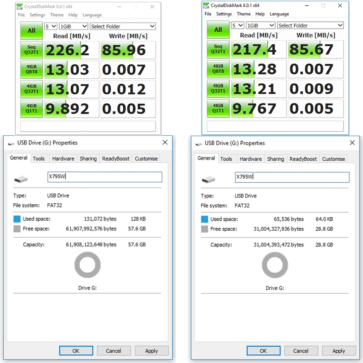Run 4KiB Q8T8 test in right CrystalDiskMark
Image resolution: width=363 pixels, height=363 pixels.
[x=218, y=69]
